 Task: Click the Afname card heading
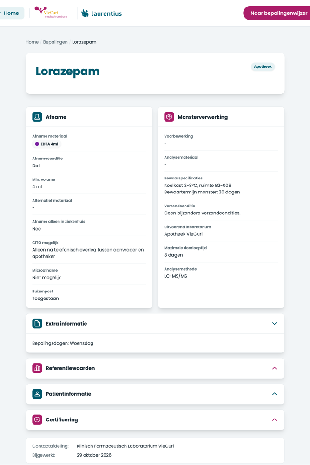(x=56, y=117)
